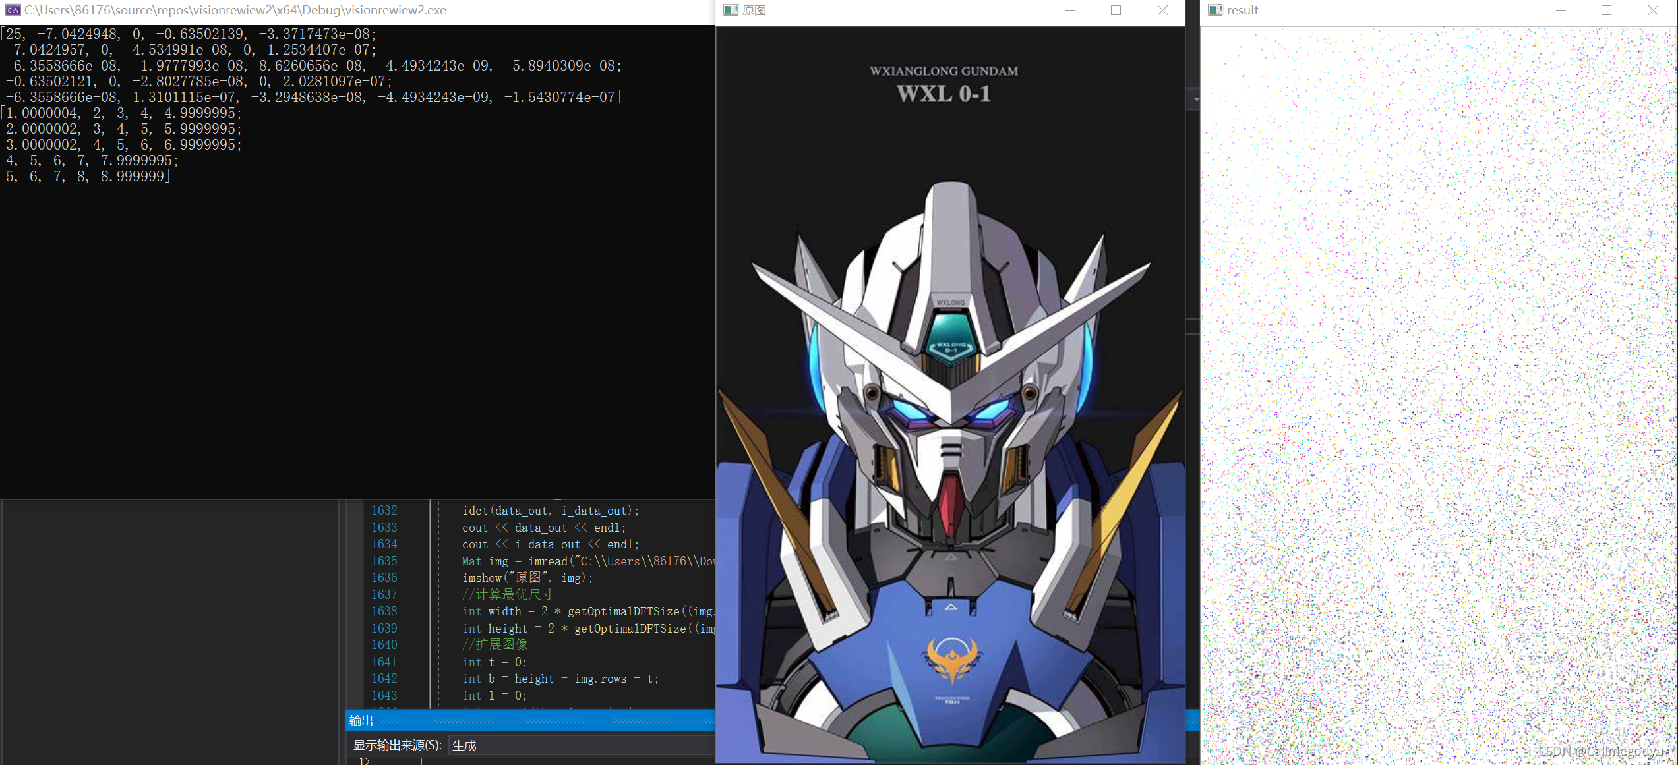
Task: Place cursor on the imshow("原图", img) line
Action: tap(527, 578)
